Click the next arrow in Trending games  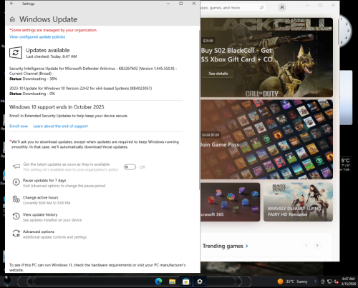317,245
